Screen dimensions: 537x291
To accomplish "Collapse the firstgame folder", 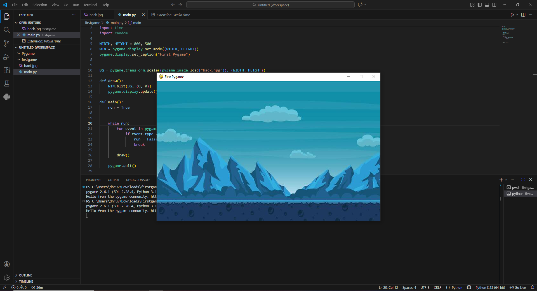I will coord(29,60).
